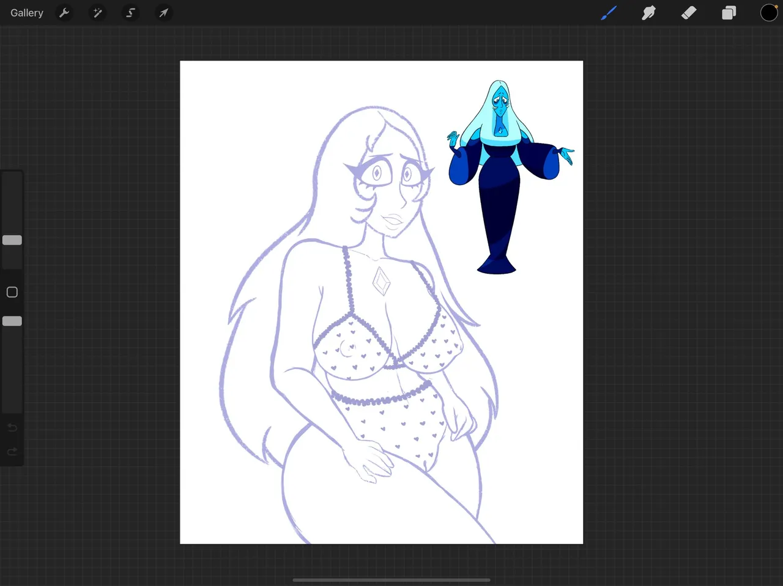This screenshot has width=783, height=586.
Task: Activate the Transform arrow tool
Action: click(x=163, y=13)
